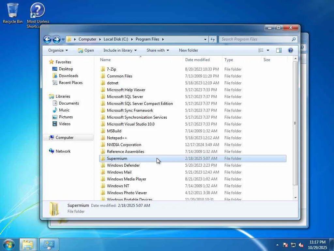Select the Windows Media Player folder icon
This screenshot has width=334, height=251.
pos(103,179)
